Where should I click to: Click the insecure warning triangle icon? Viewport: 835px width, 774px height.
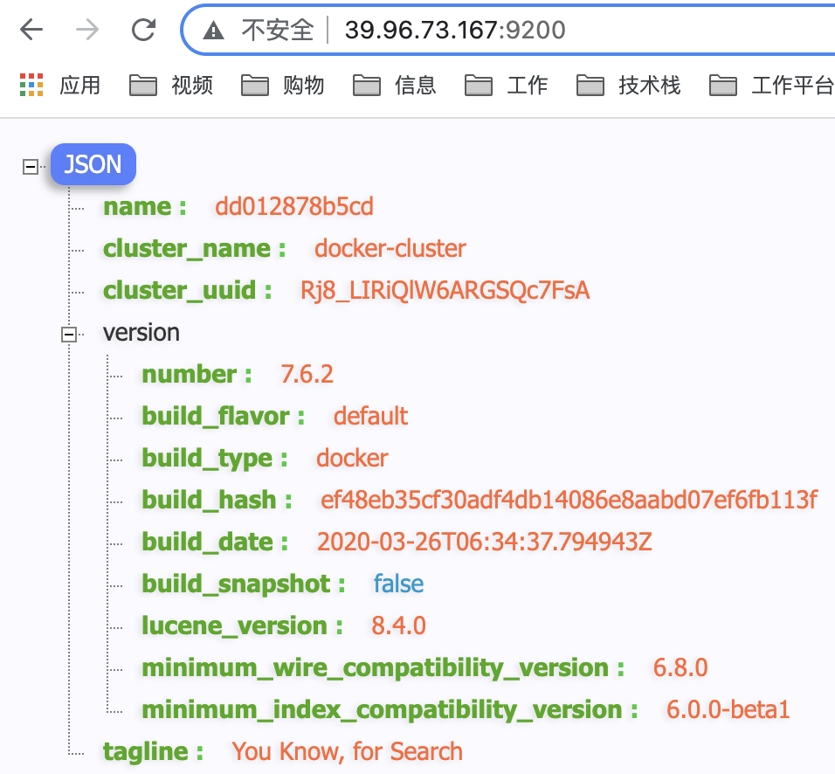[213, 31]
